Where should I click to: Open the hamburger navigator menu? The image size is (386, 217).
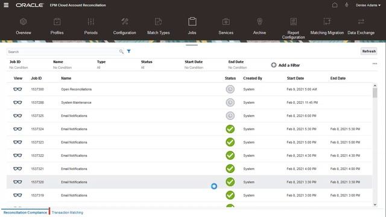(x=6, y=5)
